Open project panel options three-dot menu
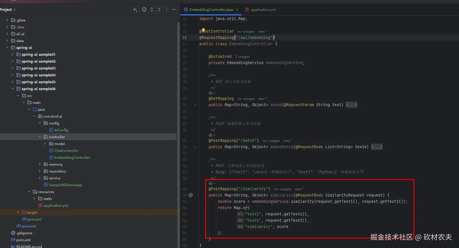The image size is (459, 248). point(167,10)
